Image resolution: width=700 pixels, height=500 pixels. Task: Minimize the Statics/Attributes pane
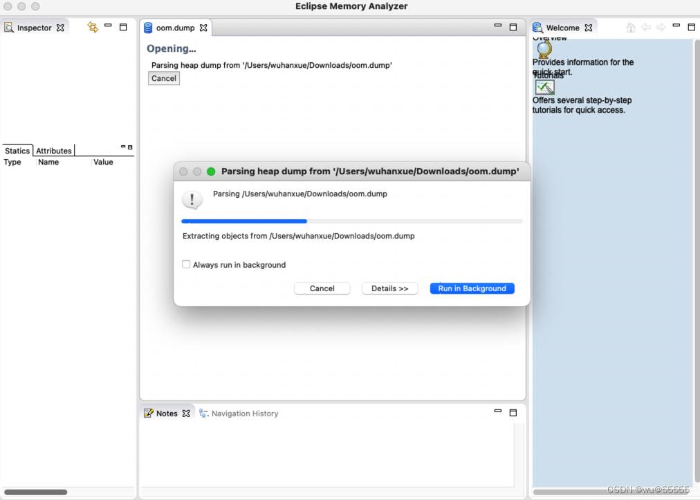point(123,147)
